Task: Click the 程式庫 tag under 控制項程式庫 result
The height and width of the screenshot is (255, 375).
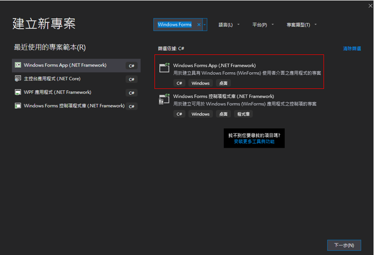Action: (x=243, y=114)
